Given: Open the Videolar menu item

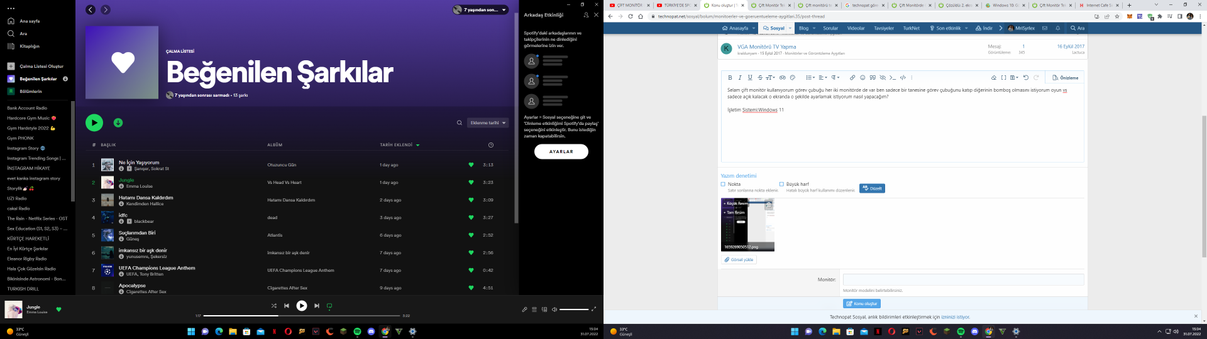Looking at the screenshot, I should click(856, 28).
